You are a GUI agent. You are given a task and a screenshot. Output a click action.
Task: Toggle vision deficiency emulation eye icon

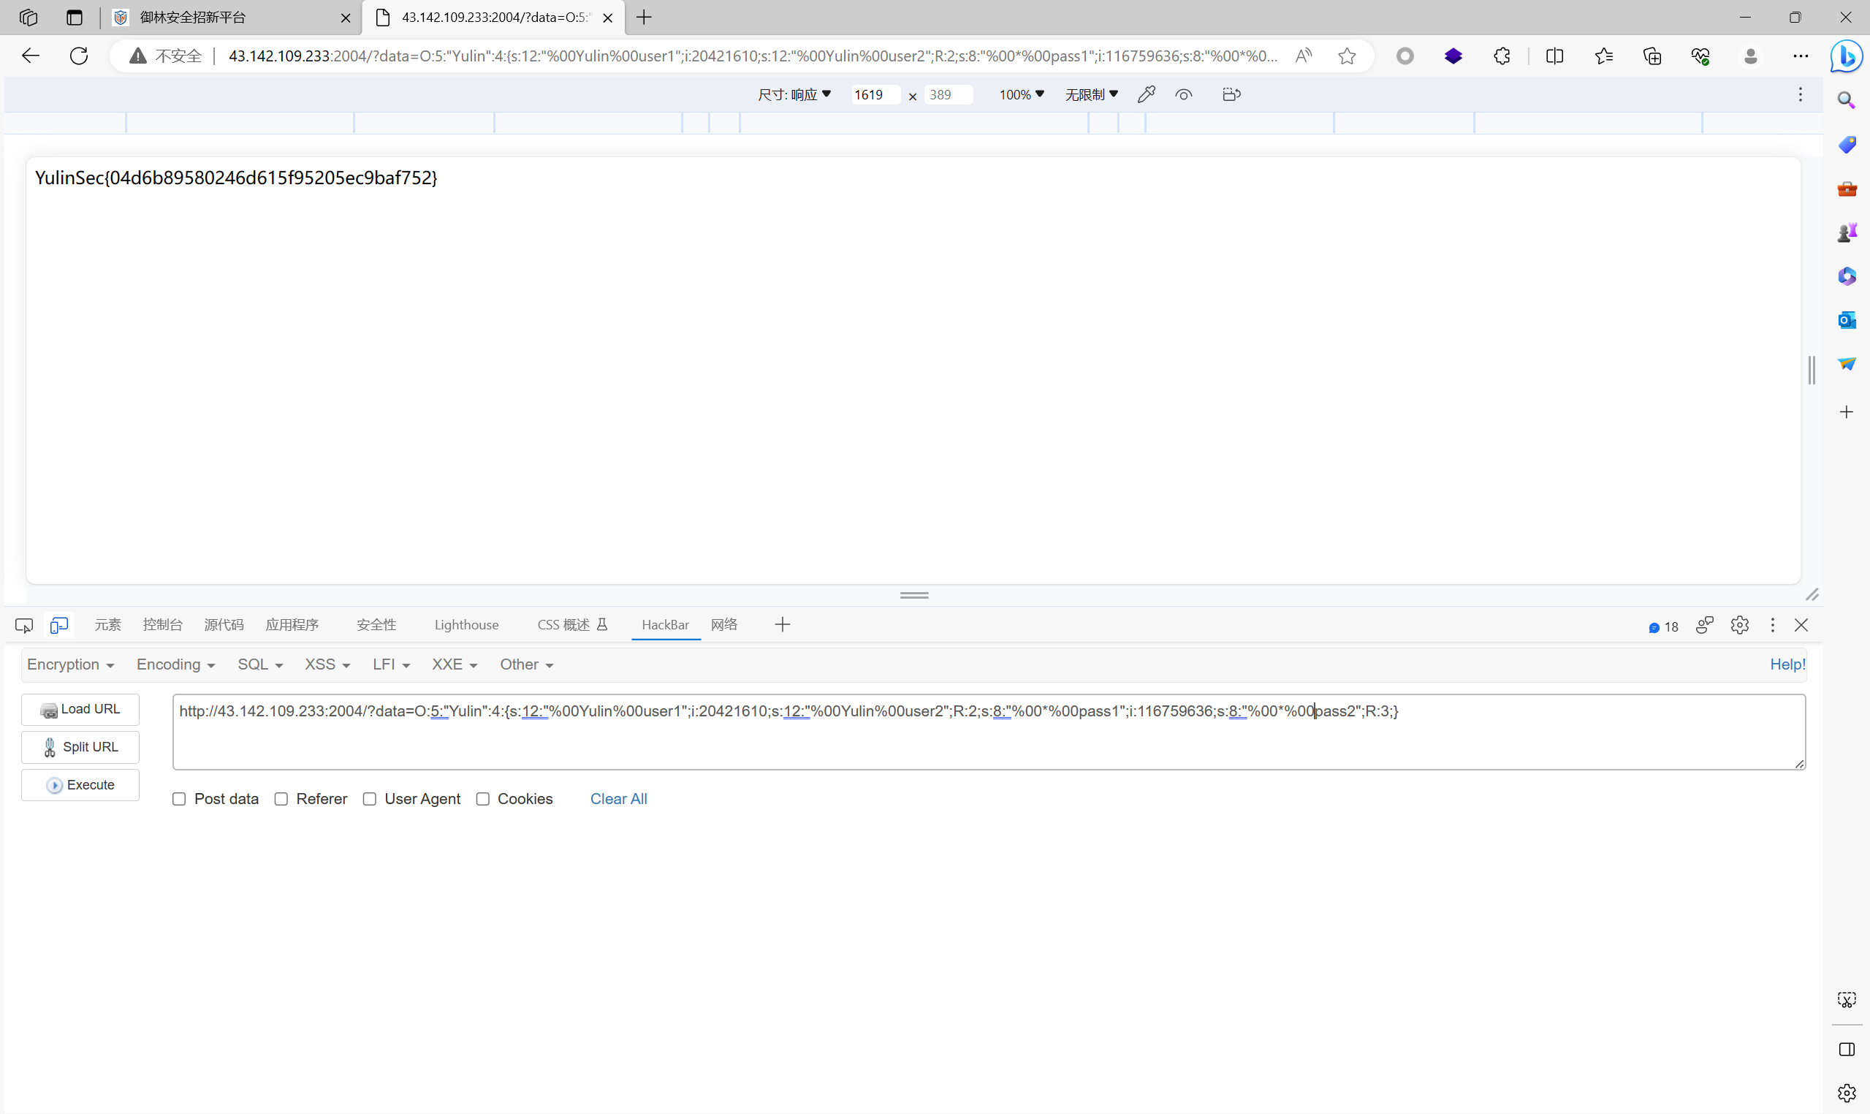1183,94
